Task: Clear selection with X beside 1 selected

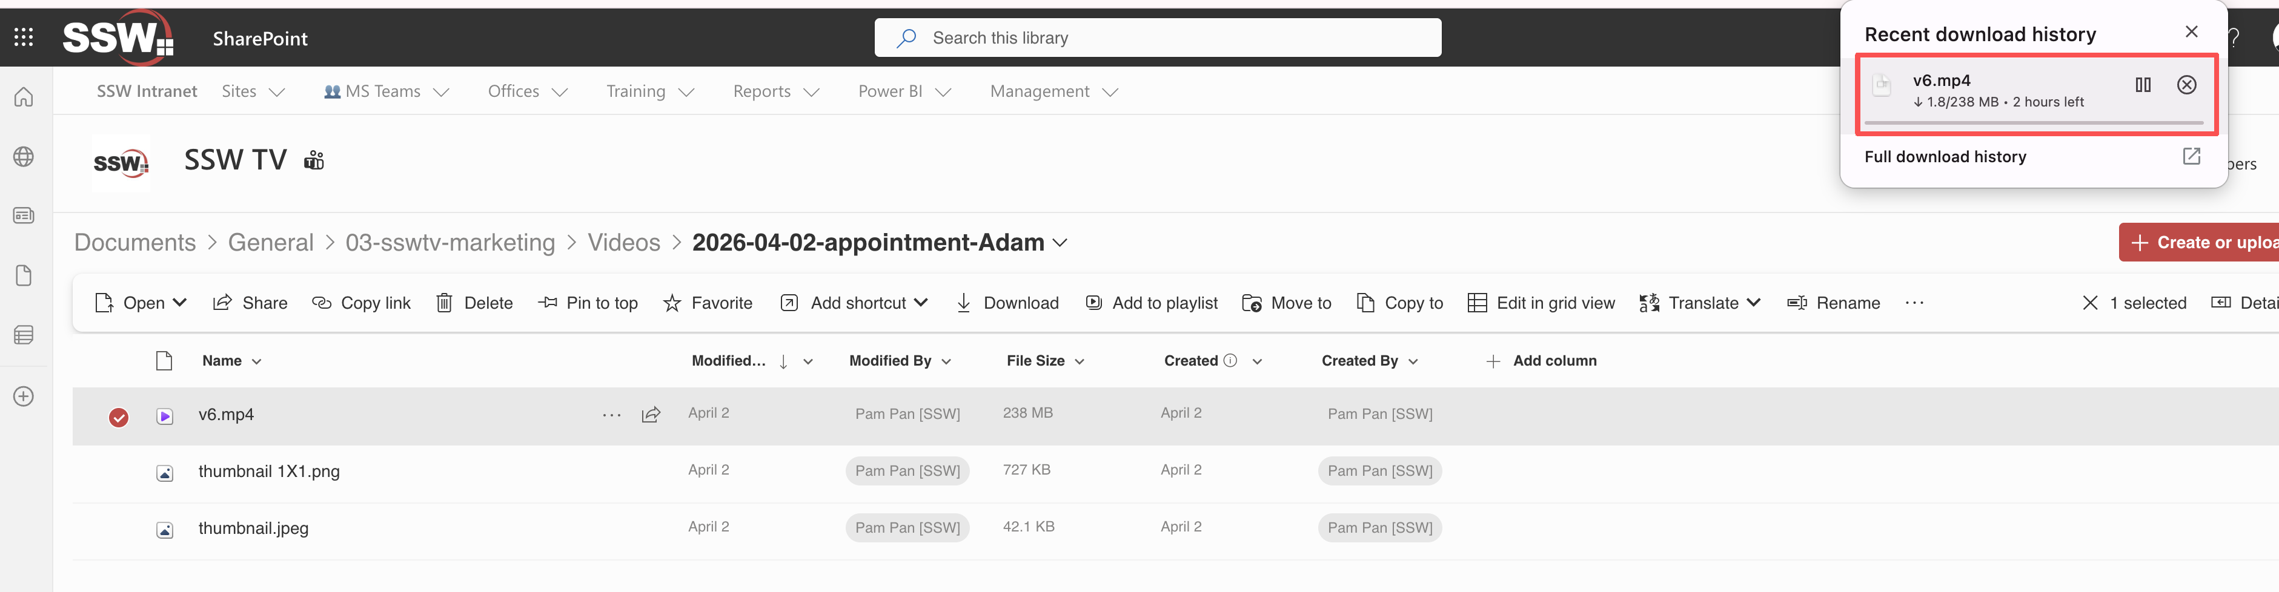Action: click(x=2089, y=303)
